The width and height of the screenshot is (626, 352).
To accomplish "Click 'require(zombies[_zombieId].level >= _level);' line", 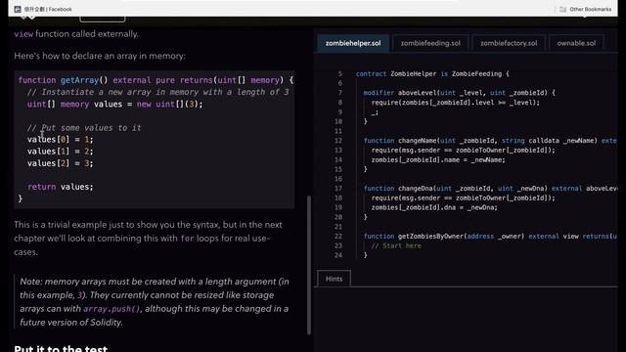I will pyautogui.click(x=455, y=103).
